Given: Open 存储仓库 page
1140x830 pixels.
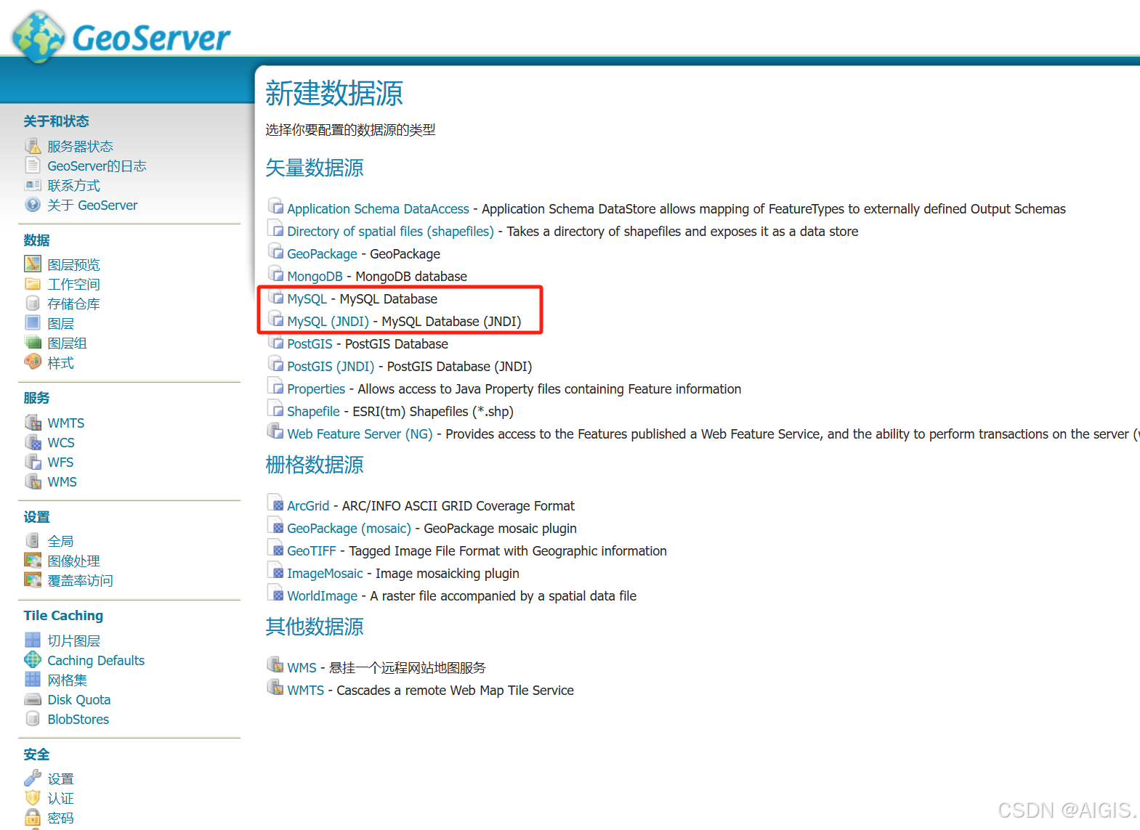Looking at the screenshot, I should (x=73, y=304).
